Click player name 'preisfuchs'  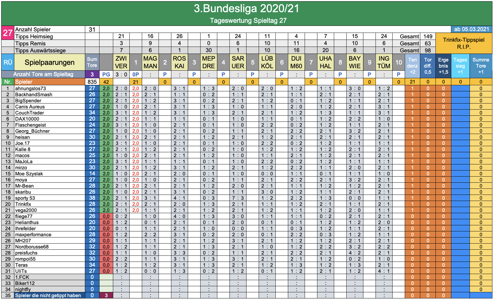click(26, 253)
